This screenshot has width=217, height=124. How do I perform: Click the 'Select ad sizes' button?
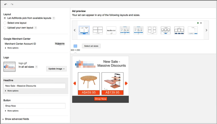(x=92, y=46)
